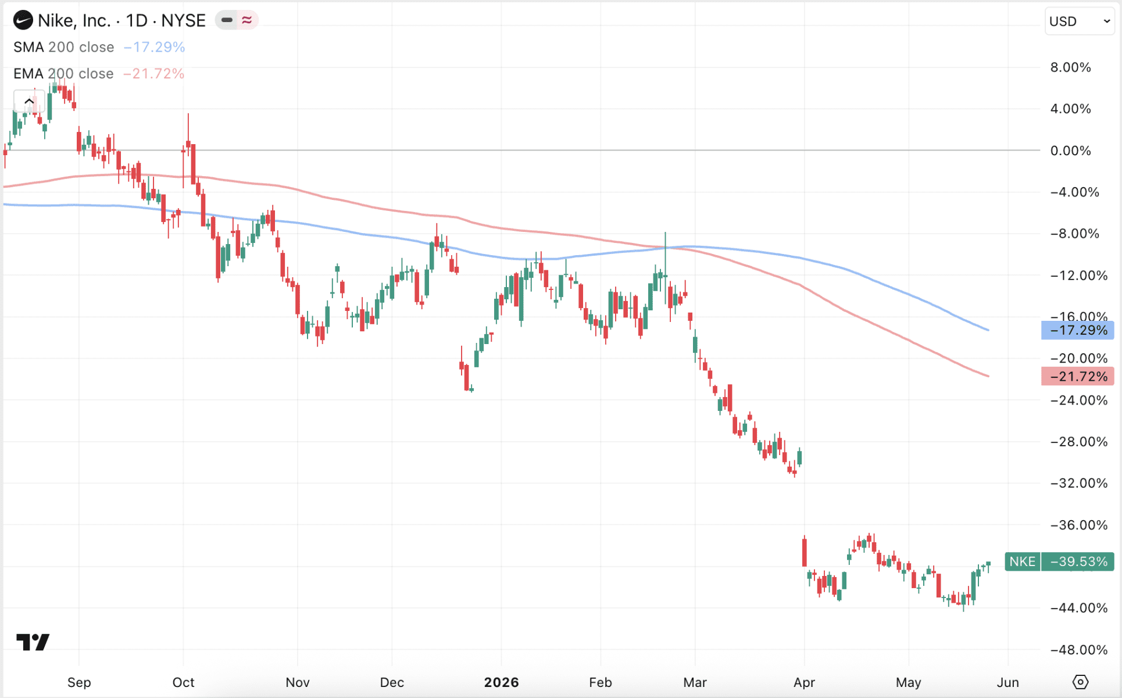
Task: Click the -44.00% axis label
Action: tap(1078, 608)
